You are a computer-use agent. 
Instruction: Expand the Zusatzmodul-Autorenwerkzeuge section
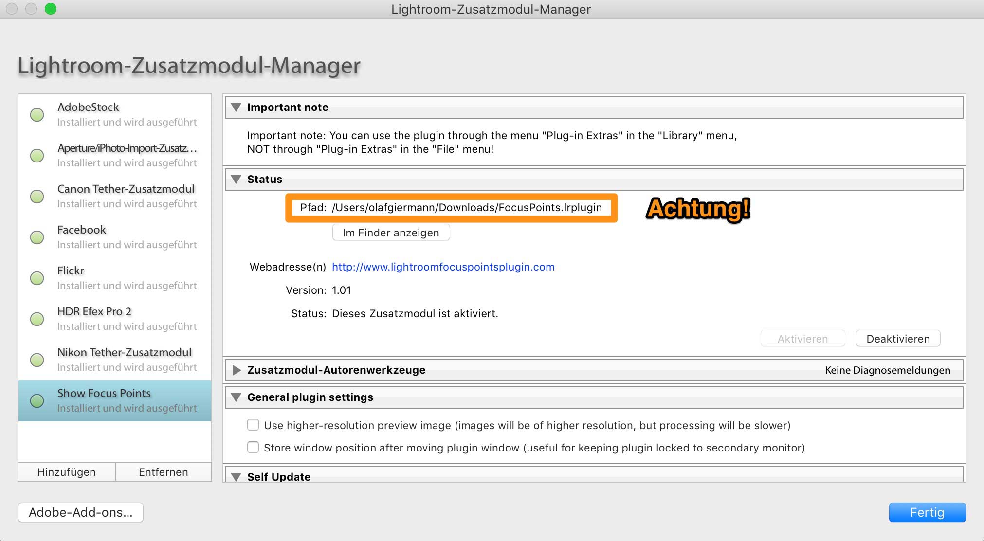click(237, 370)
